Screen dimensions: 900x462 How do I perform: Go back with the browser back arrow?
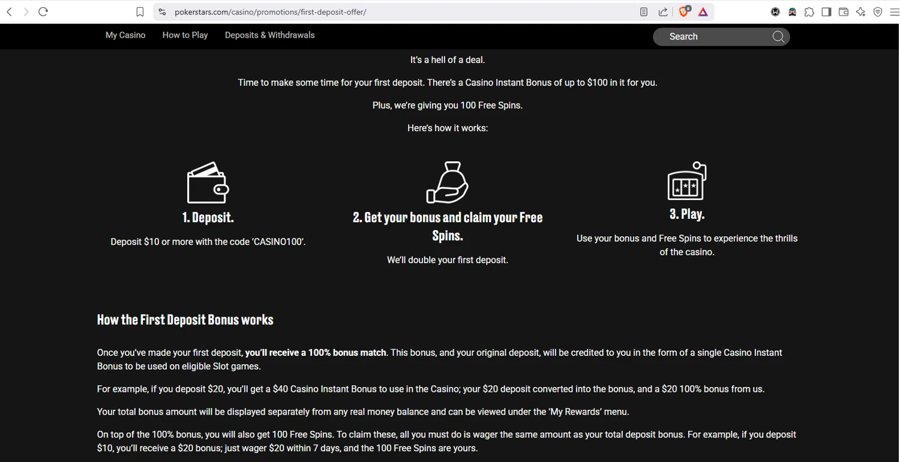tap(10, 12)
